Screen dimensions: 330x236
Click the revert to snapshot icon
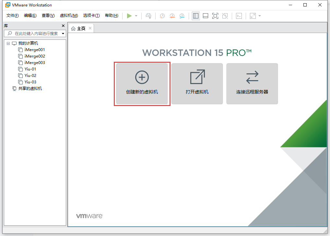(172, 16)
